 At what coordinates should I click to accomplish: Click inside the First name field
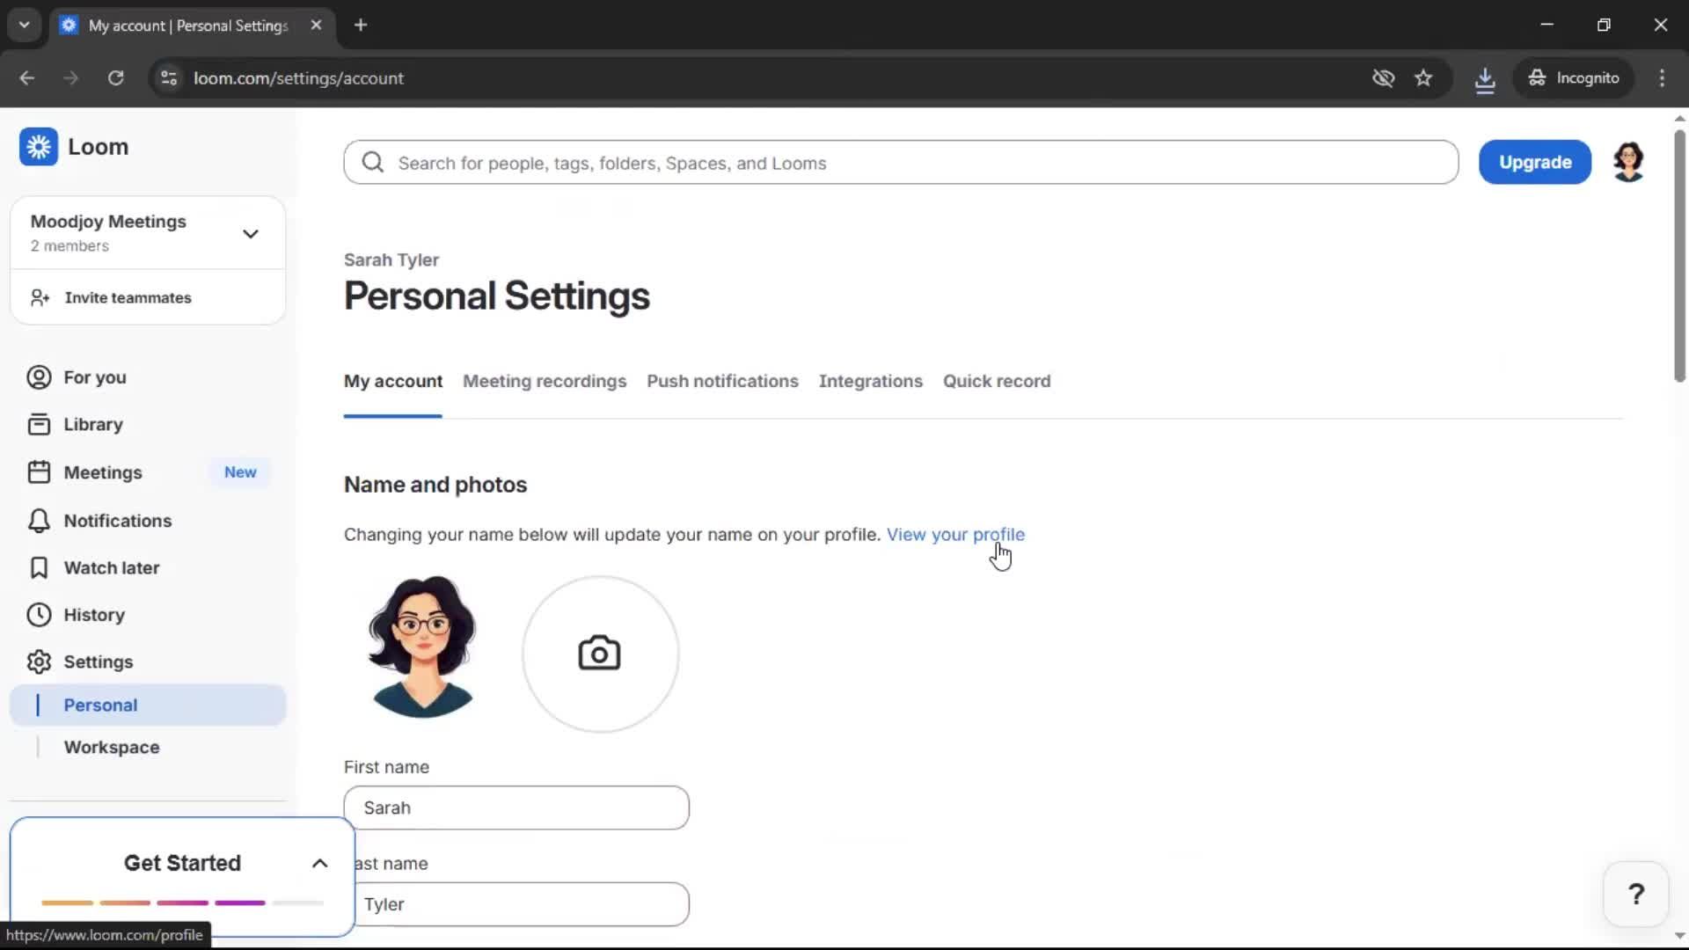(517, 807)
